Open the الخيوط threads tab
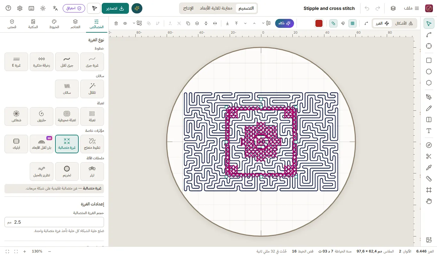The image size is (437, 256). pos(54,24)
